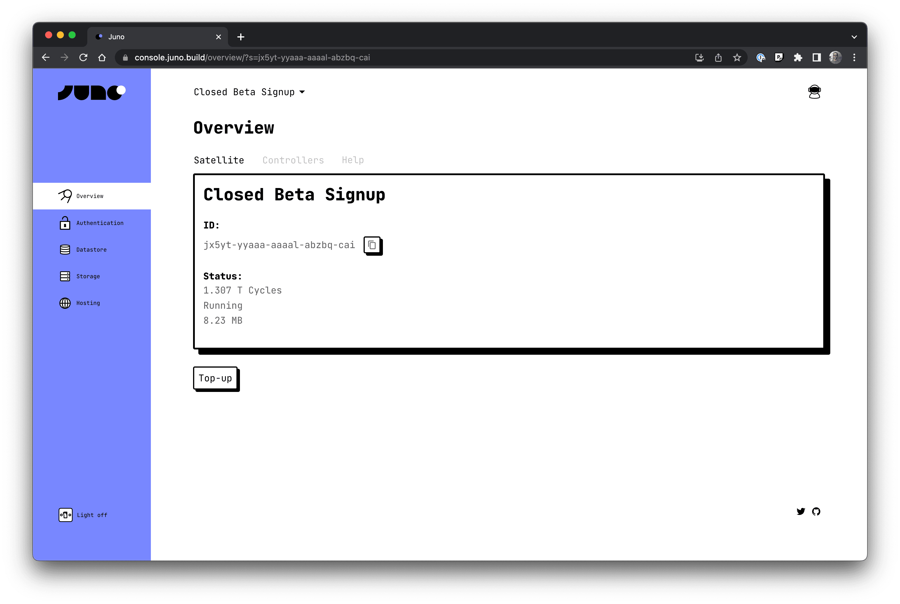Switch to the Controllers tab
This screenshot has height=604, width=900.
[x=293, y=160]
